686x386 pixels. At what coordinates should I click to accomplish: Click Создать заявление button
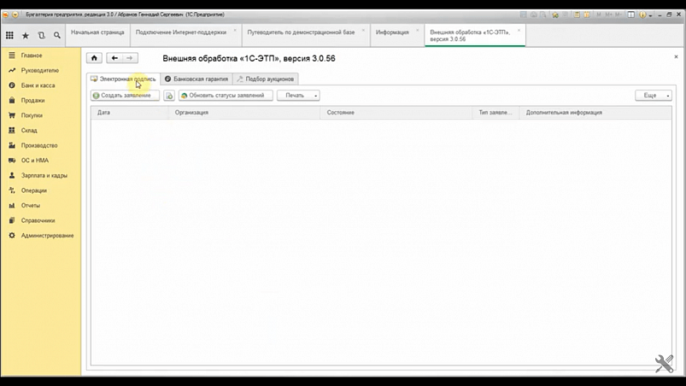(x=125, y=96)
